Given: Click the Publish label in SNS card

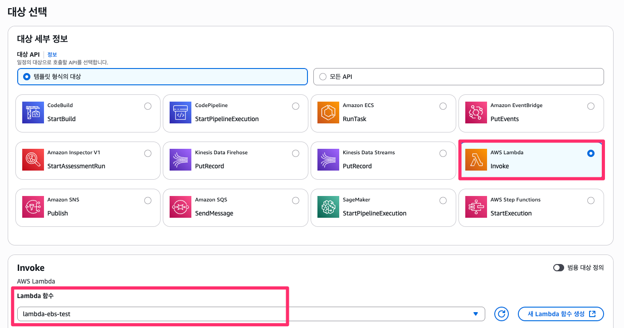Looking at the screenshot, I should point(58,213).
